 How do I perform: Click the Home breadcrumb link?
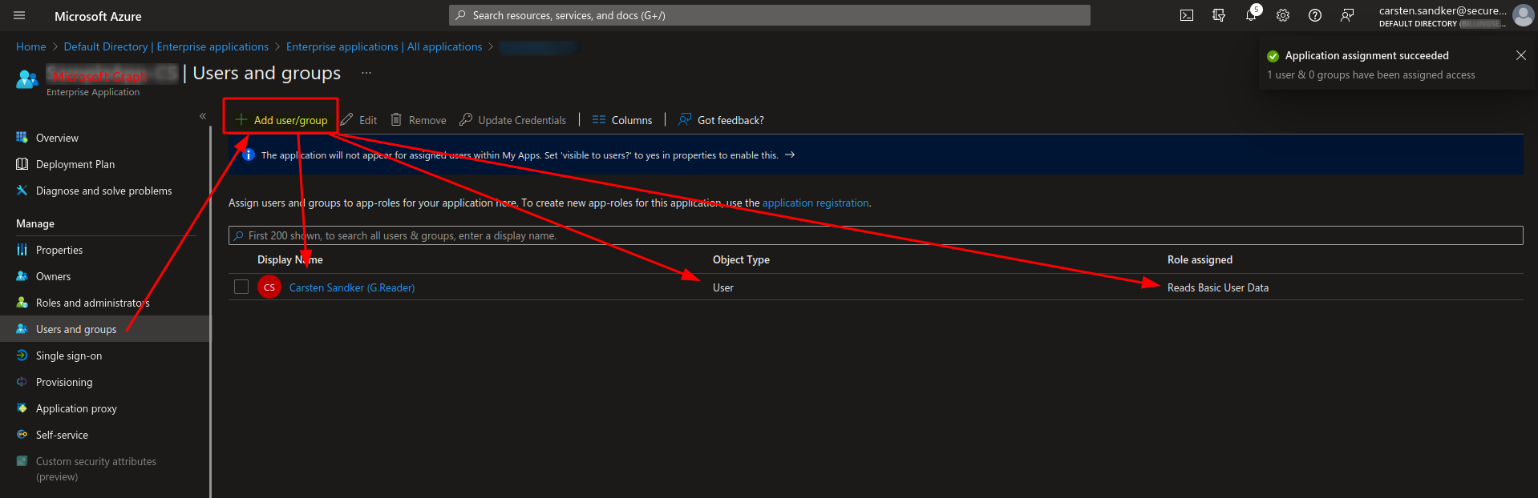pos(31,46)
